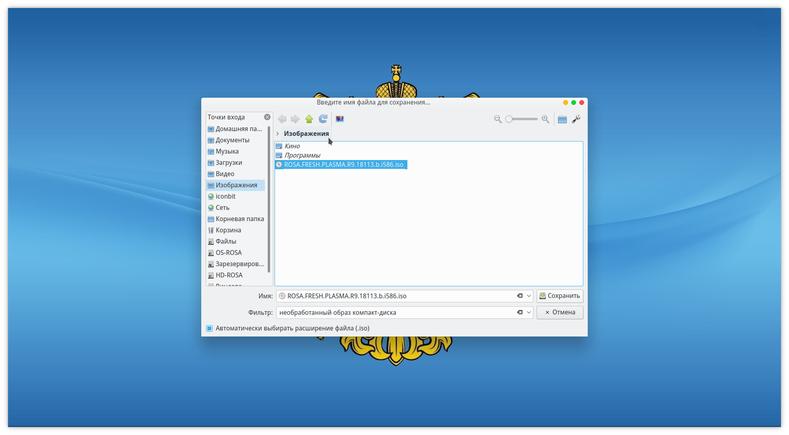Close the Точки входа places panel
The height and width of the screenshot is (435, 789).
tap(267, 117)
